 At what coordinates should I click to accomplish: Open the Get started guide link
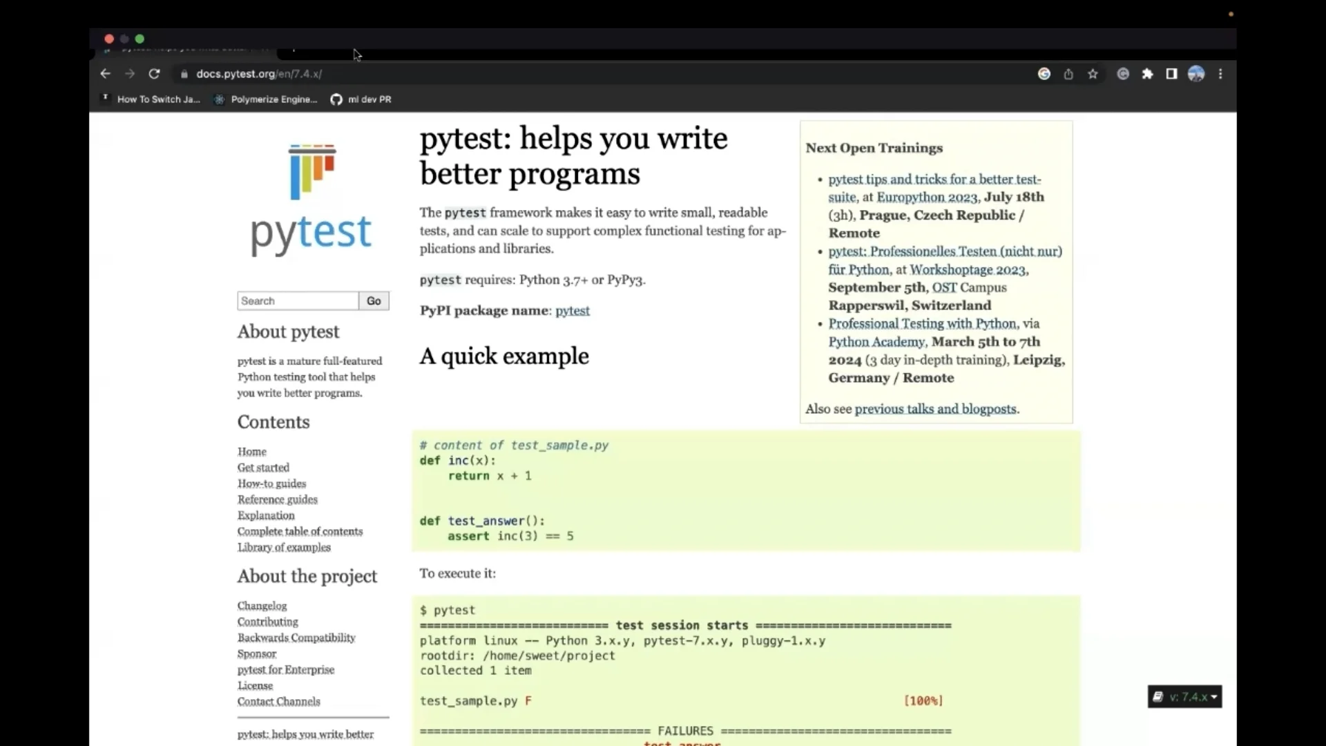(263, 467)
